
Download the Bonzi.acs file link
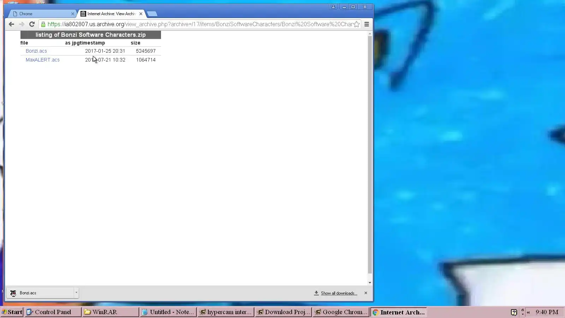click(x=36, y=51)
